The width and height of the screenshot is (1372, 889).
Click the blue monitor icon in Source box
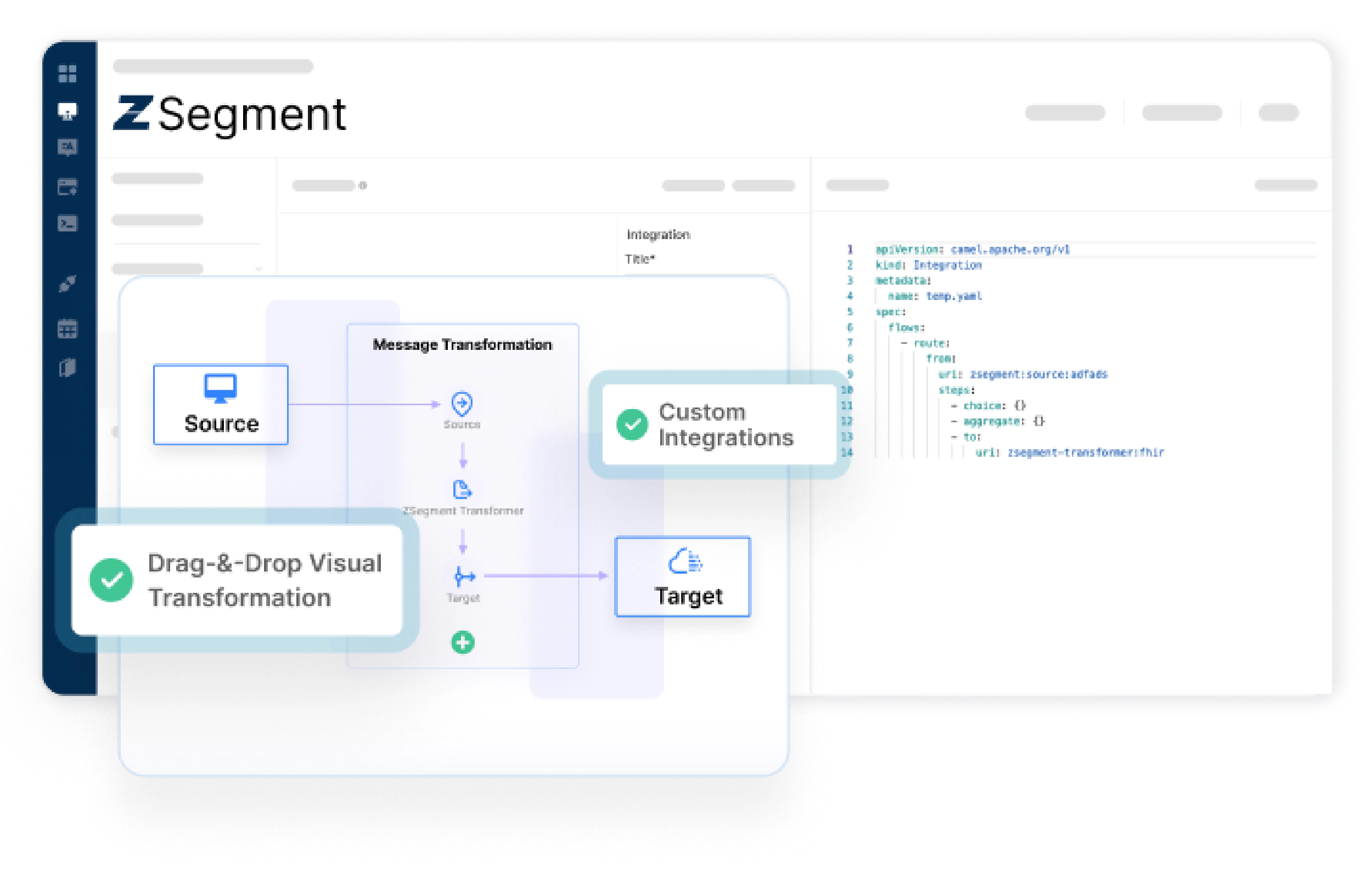click(220, 388)
